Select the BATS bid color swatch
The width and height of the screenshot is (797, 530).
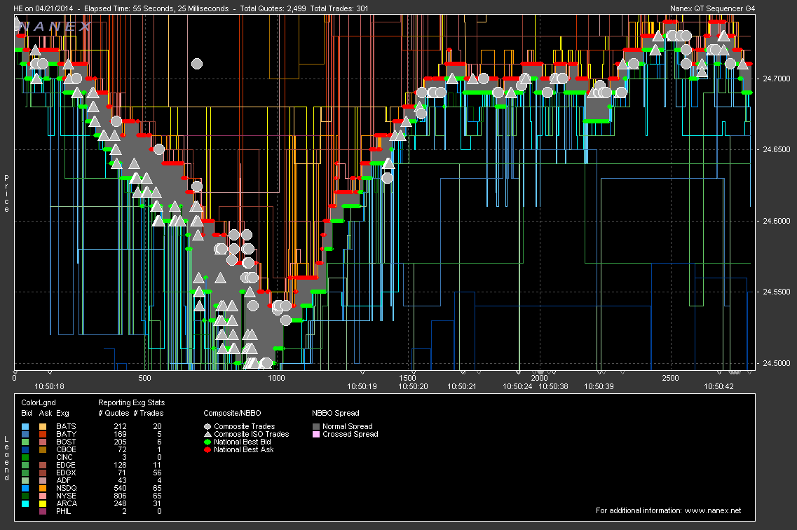click(25, 427)
